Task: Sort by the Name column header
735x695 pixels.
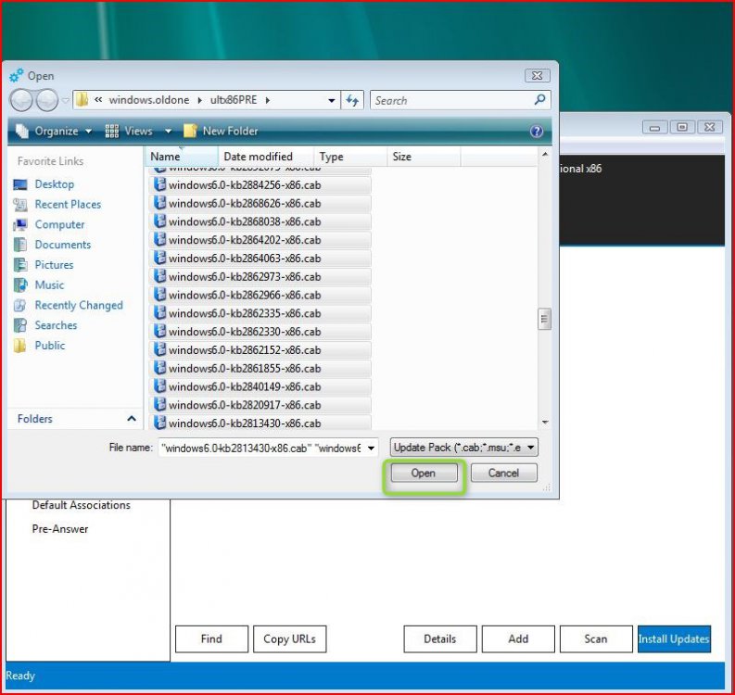Action: 182,157
